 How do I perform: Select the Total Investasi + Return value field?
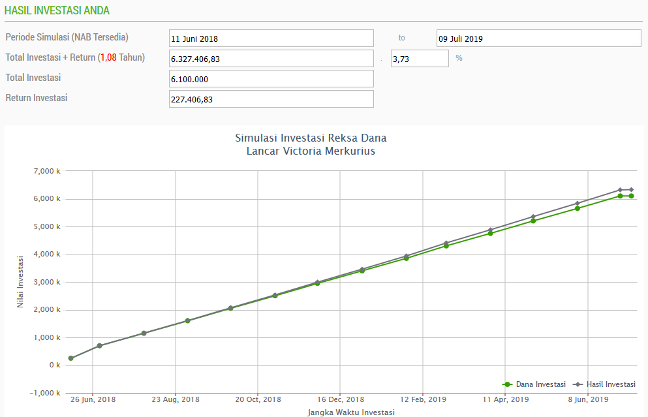point(271,59)
